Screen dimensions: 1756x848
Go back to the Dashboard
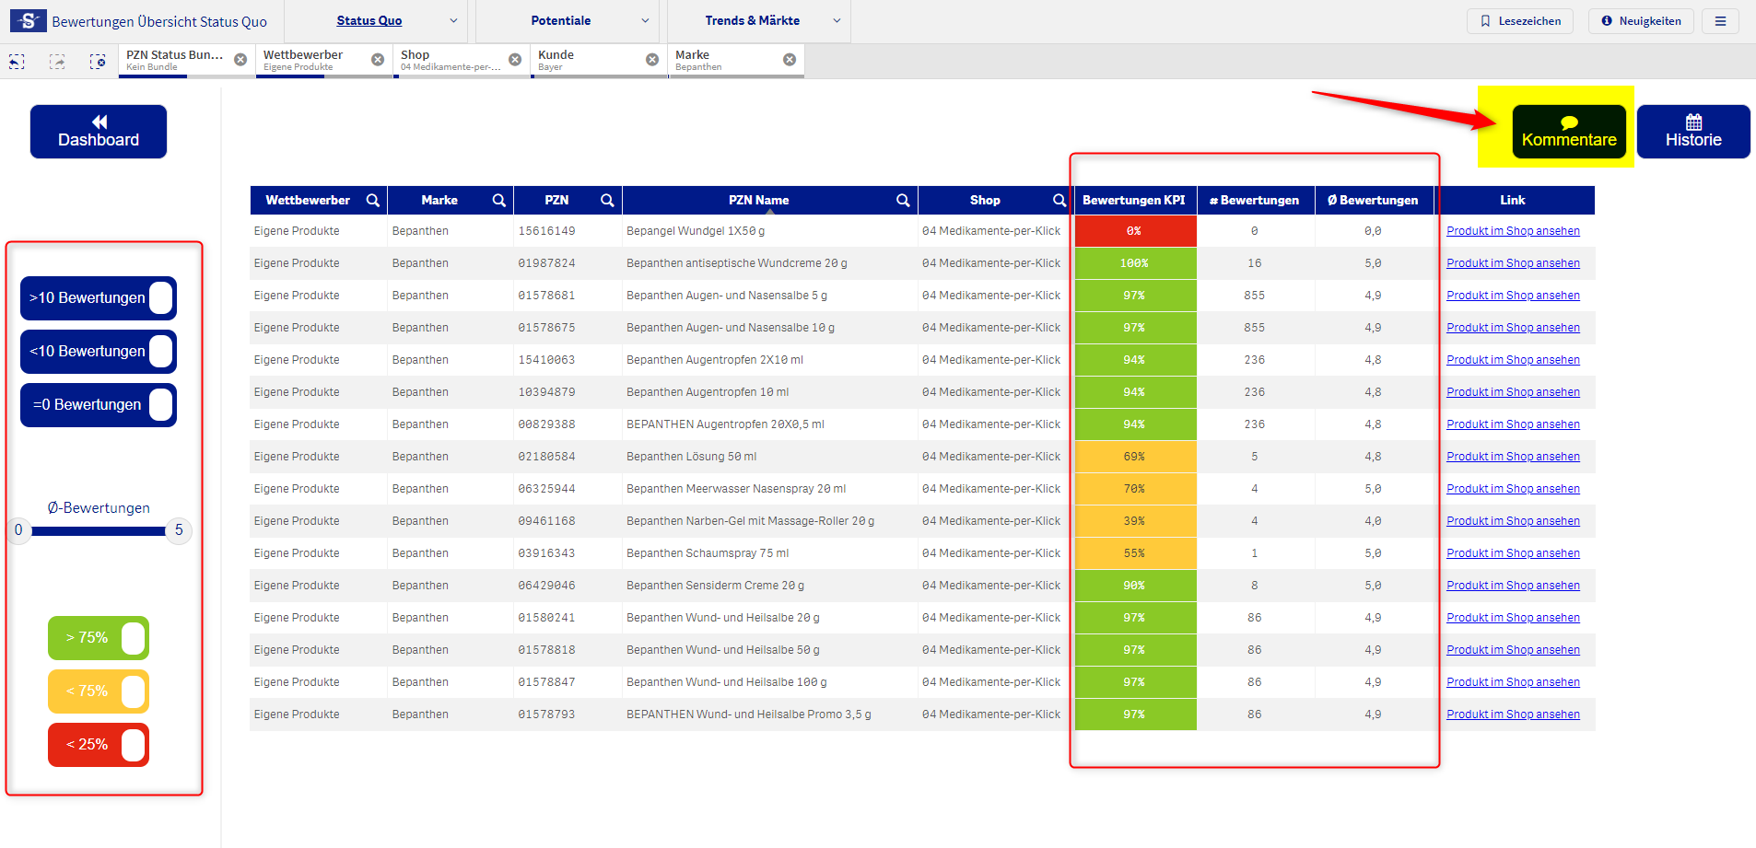click(x=99, y=132)
